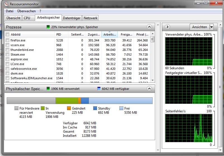The height and width of the screenshot is (156, 224).
Task: Click the light blue Frei legend swatch
Action: 121,108
